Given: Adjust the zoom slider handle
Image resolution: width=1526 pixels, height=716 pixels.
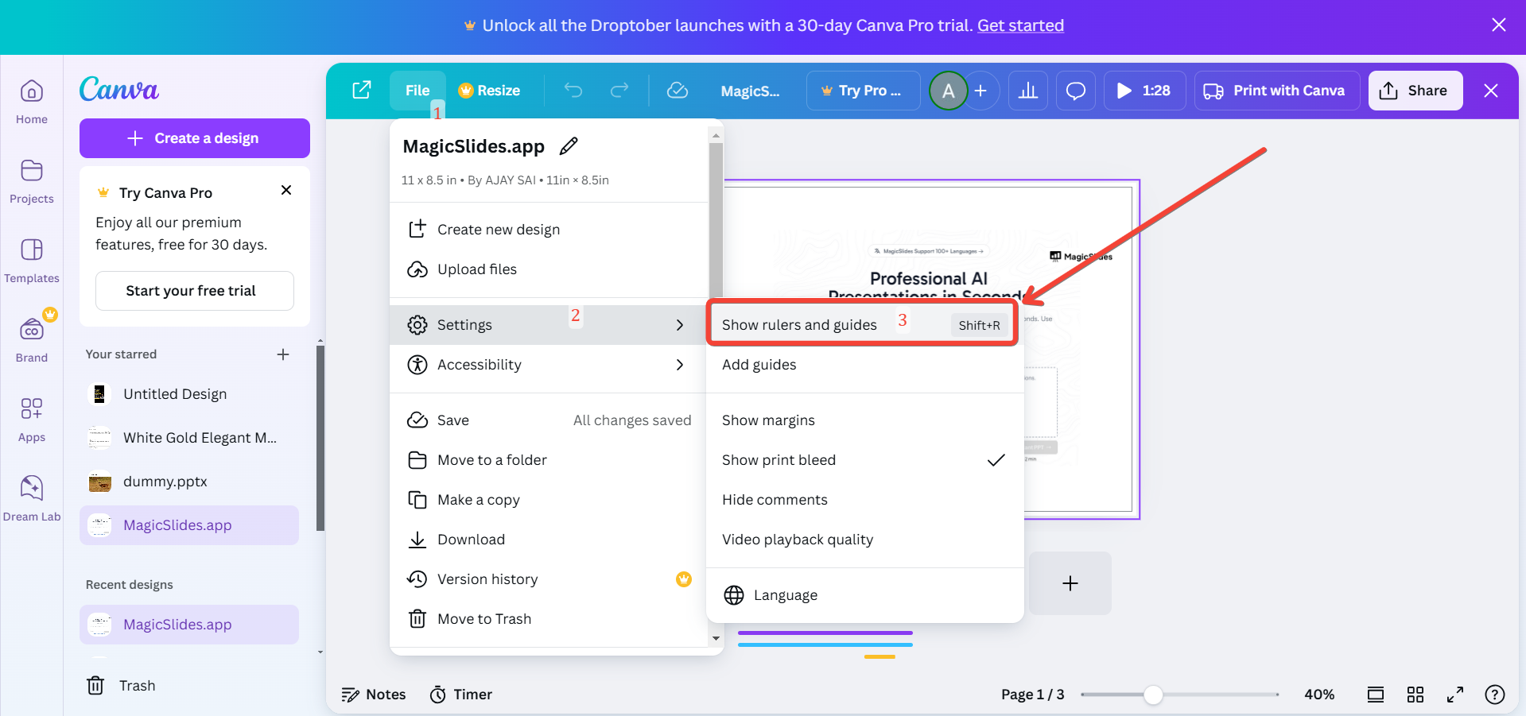Looking at the screenshot, I should (x=1153, y=695).
